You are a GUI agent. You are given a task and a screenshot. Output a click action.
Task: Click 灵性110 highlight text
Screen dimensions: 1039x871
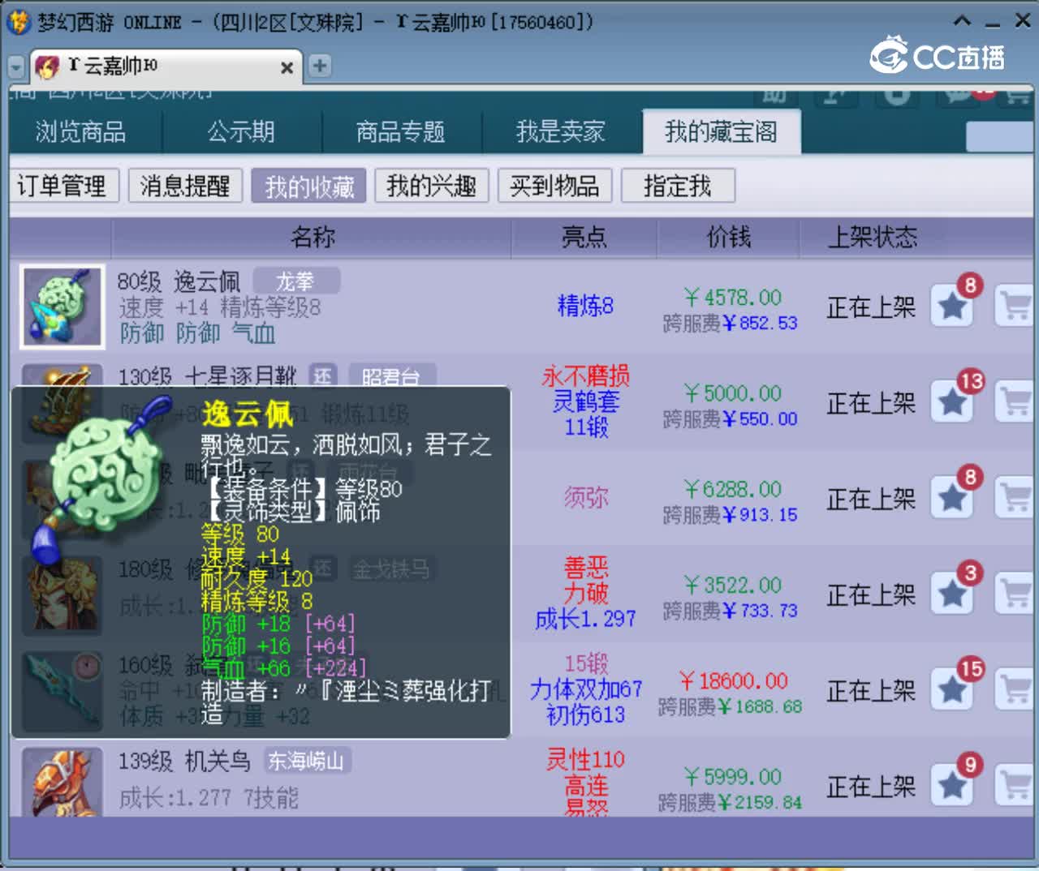pyautogui.click(x=585, y=760)
